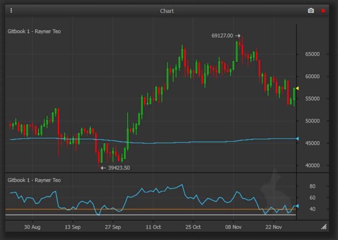This screenshot has width=338, height=240.
Task: Open the three-dot chart menu
Action: (x=11, y=11)
